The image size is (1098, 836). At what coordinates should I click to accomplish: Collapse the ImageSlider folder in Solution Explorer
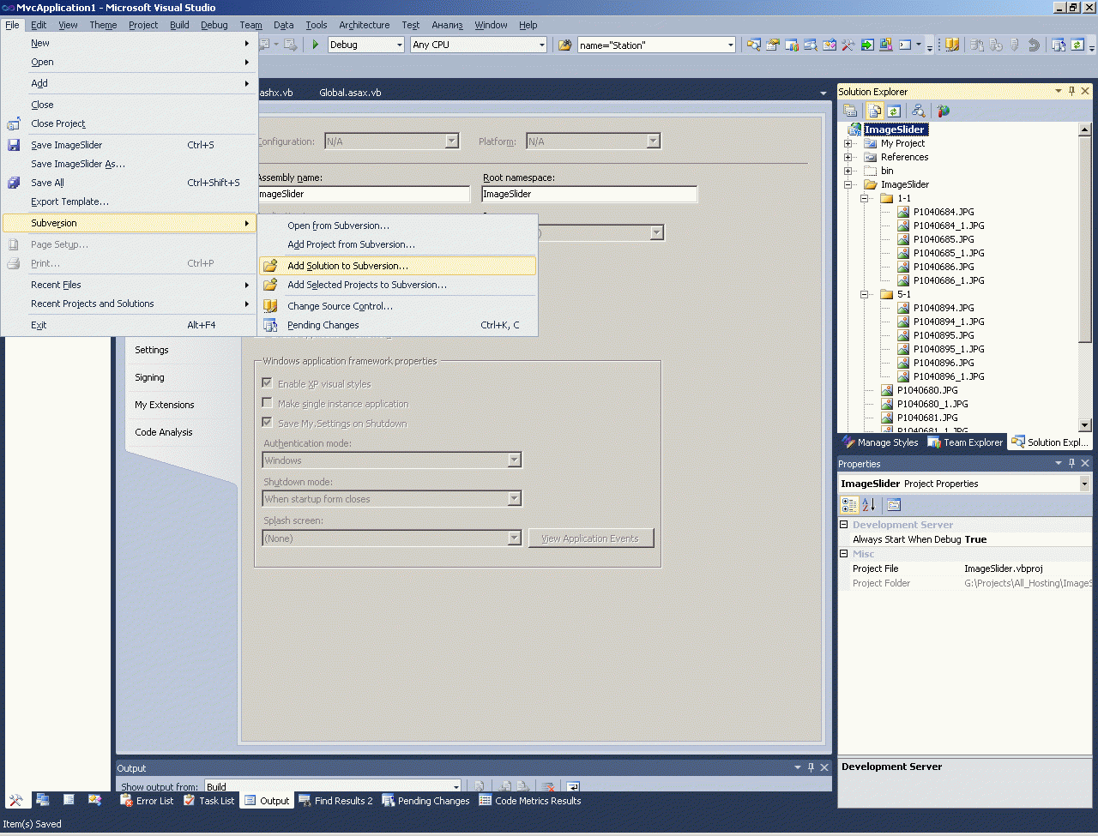click(x=848, y=184)
